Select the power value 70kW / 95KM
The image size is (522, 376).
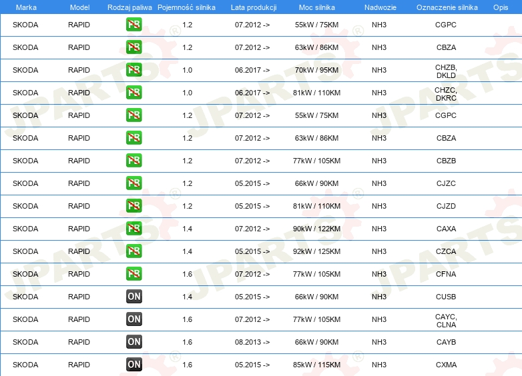point(316,70)
